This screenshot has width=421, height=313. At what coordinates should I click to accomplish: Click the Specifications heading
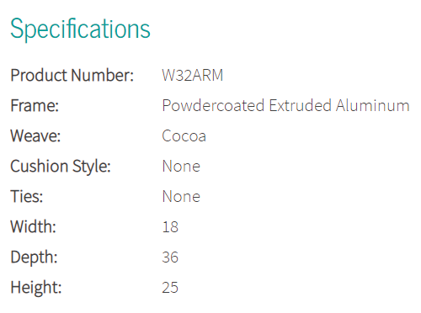coord(80,29)
